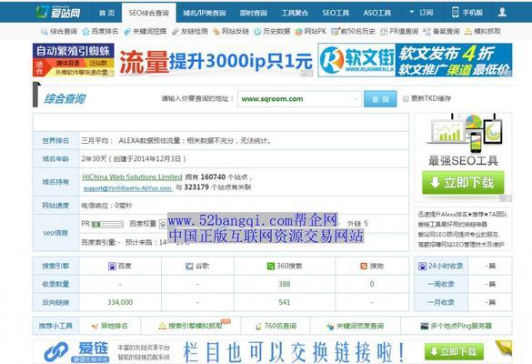Click the 前50名历史 icon

[336, 32]
